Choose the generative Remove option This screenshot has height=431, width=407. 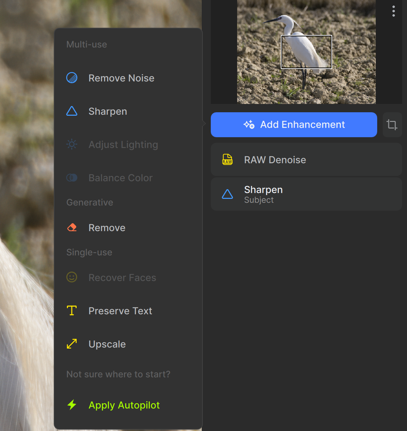point(128,228)
